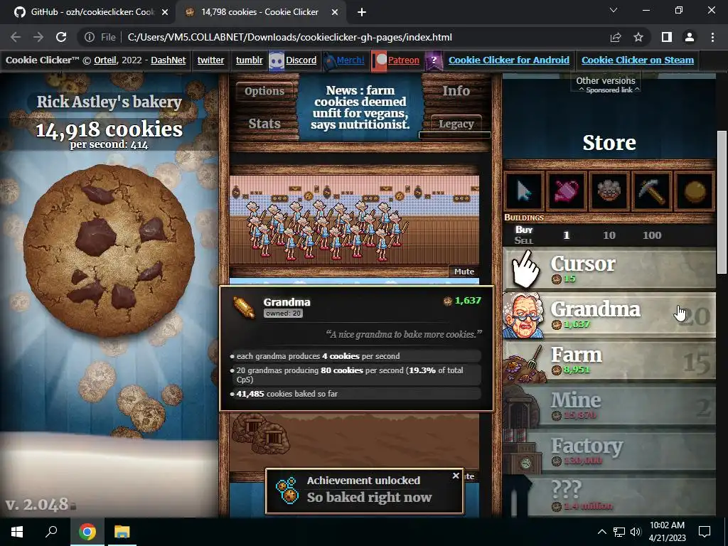Screen dimensions: 728x546
Task: Open the Chrome profile menu
Action: (690, 37)
